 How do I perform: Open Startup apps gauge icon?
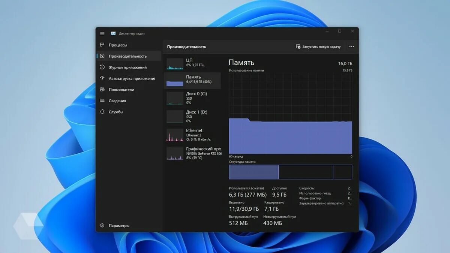(x=102, y=78)
